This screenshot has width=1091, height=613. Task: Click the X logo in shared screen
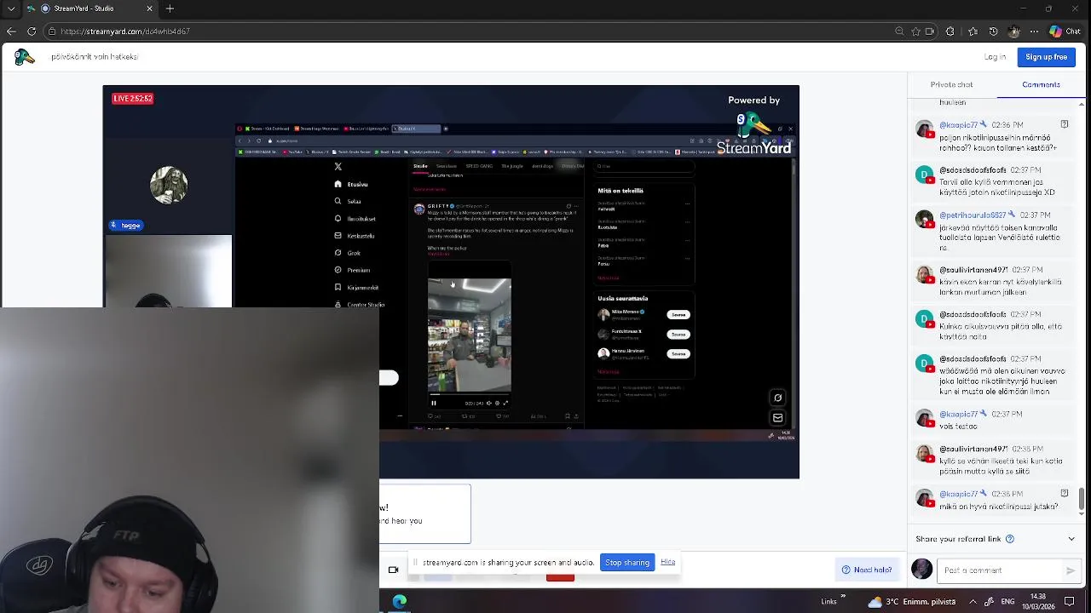click(338, 167)
